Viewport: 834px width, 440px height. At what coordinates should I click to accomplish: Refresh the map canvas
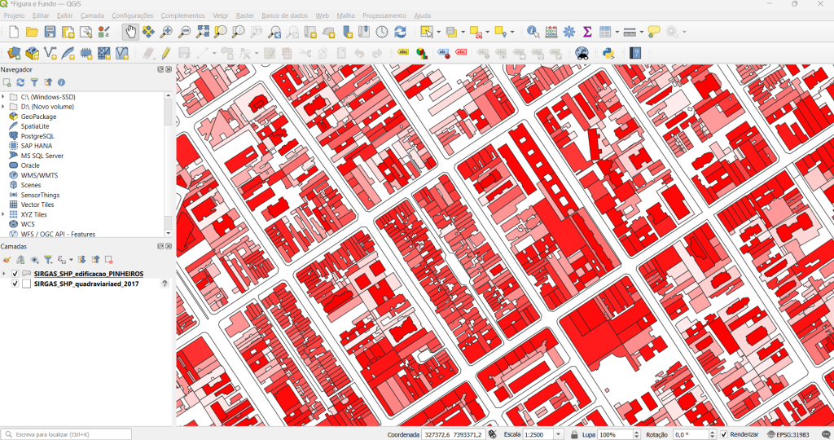[400, 32]
